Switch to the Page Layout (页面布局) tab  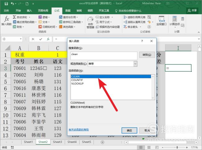point(43,11)
